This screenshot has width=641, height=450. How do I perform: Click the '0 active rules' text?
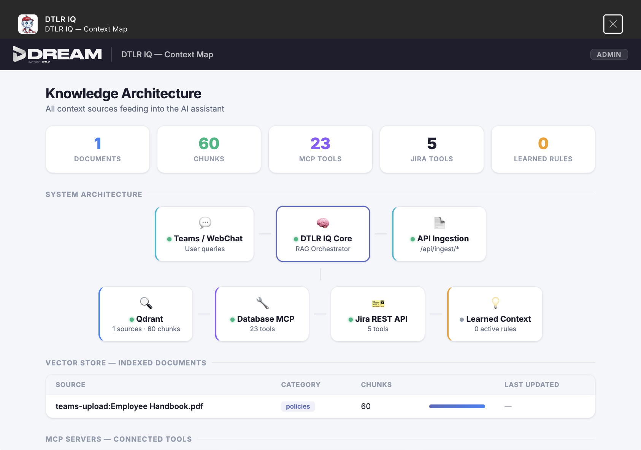pos(495,329)
